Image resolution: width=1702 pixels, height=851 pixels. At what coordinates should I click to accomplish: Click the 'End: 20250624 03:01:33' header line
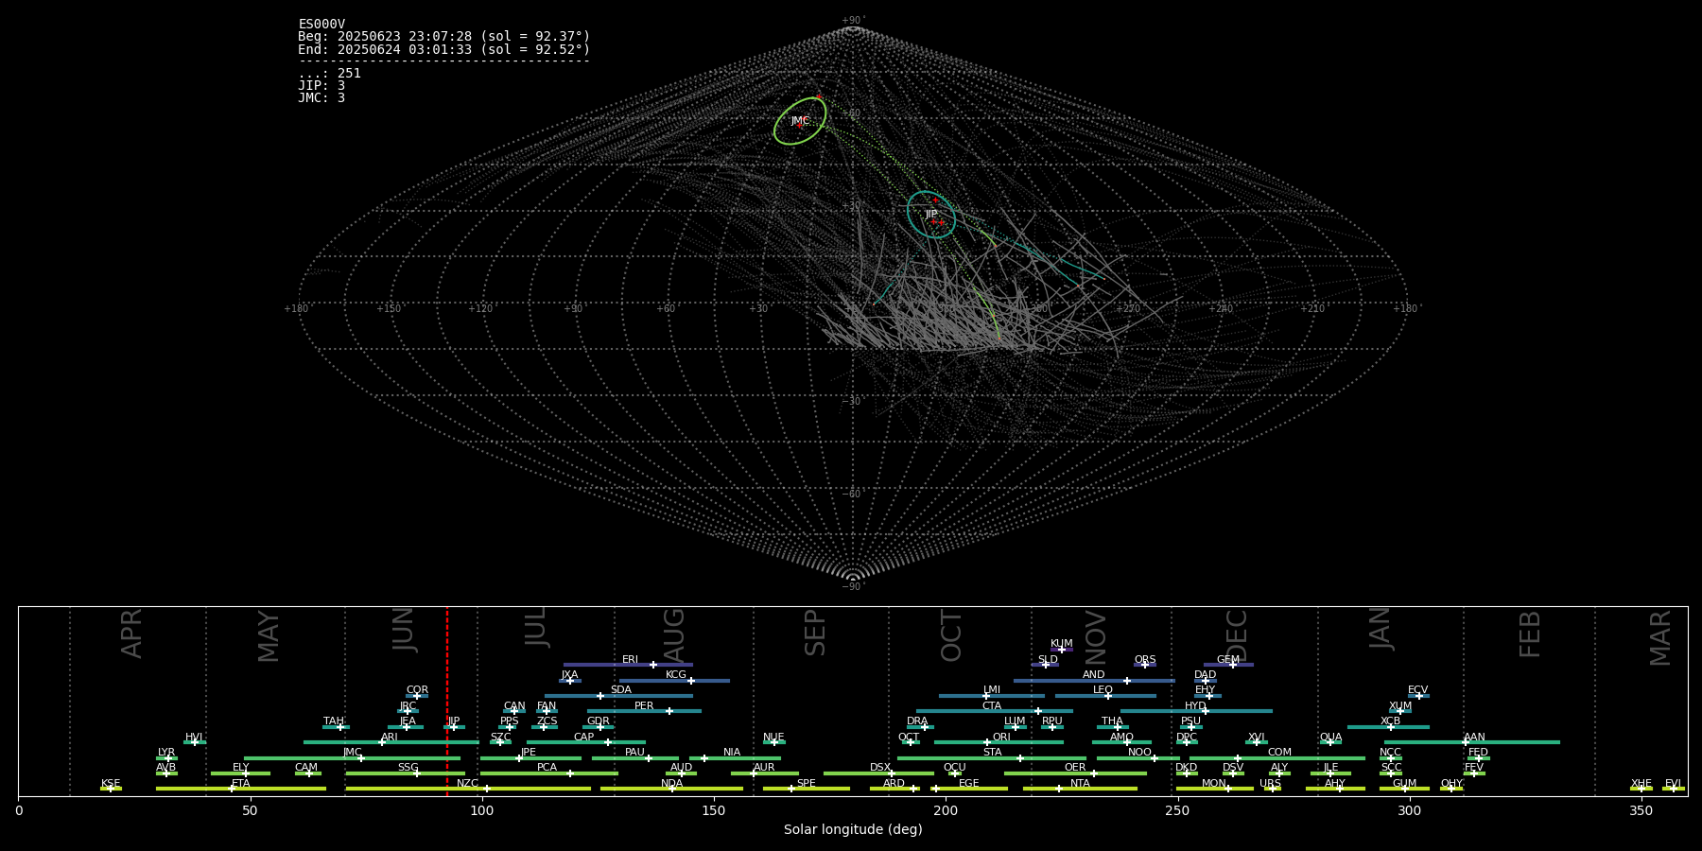point(443,49)
